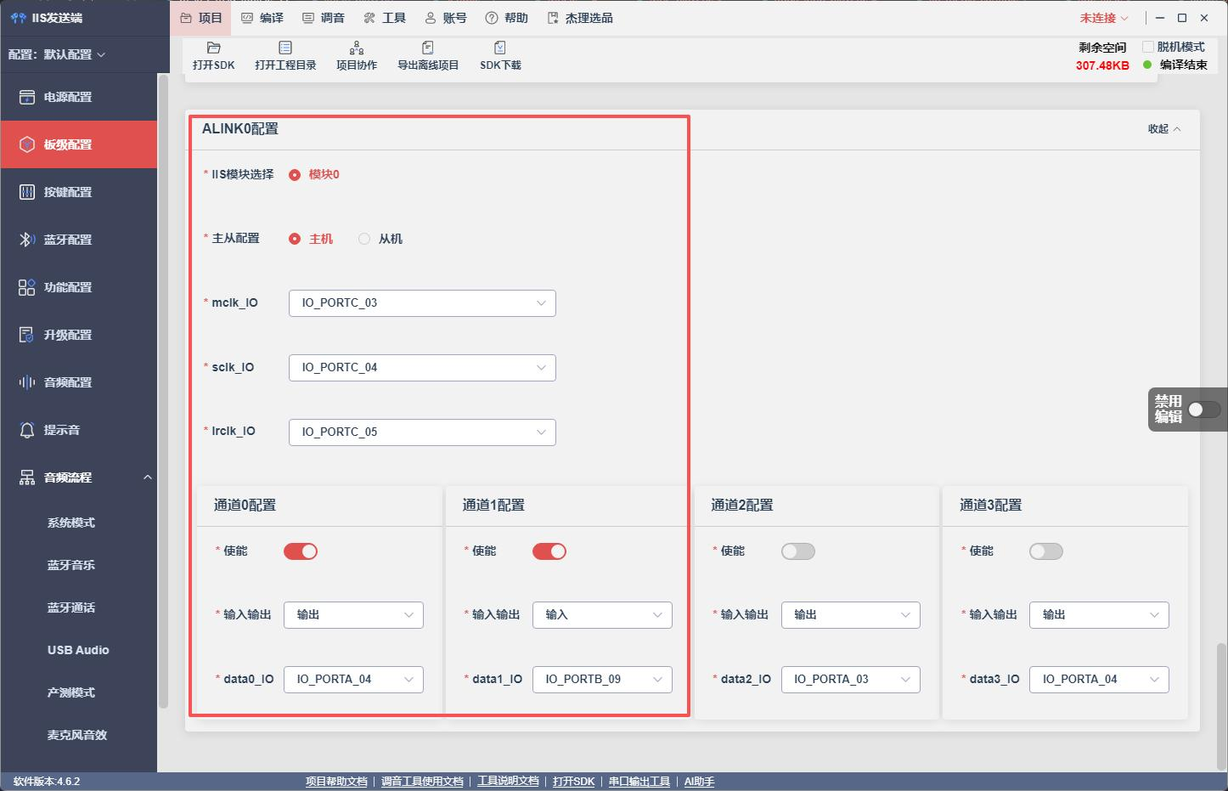
Task: Open sclk_IO dropdown
Action: (422, 368)
